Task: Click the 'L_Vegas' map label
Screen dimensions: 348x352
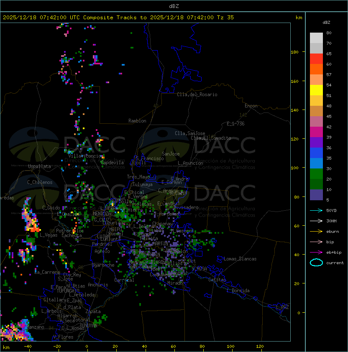Action: (x=49, y=235)
